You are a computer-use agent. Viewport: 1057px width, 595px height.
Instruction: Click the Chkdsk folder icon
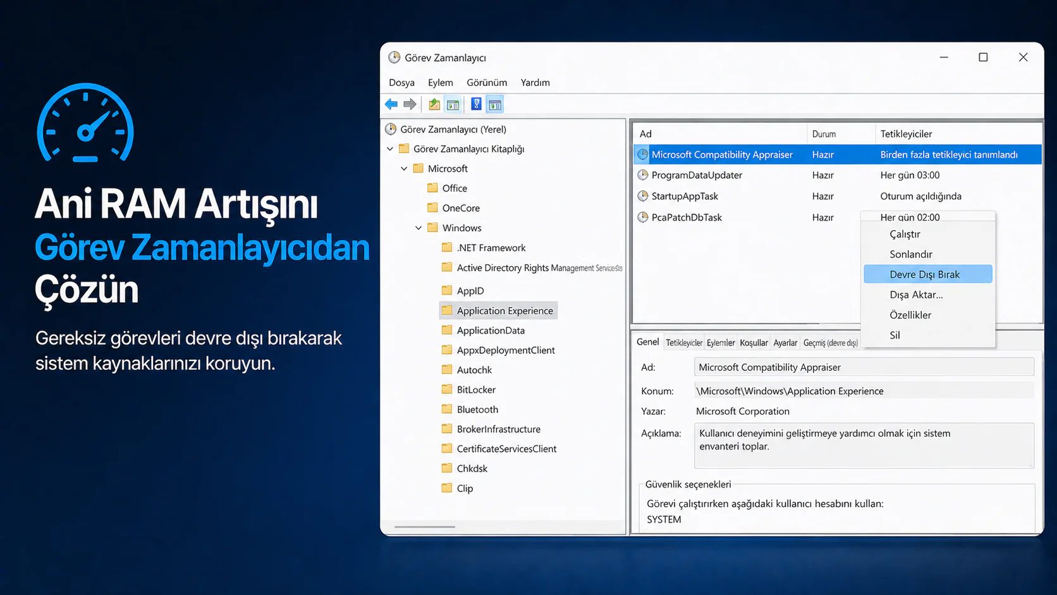(447, 468)
